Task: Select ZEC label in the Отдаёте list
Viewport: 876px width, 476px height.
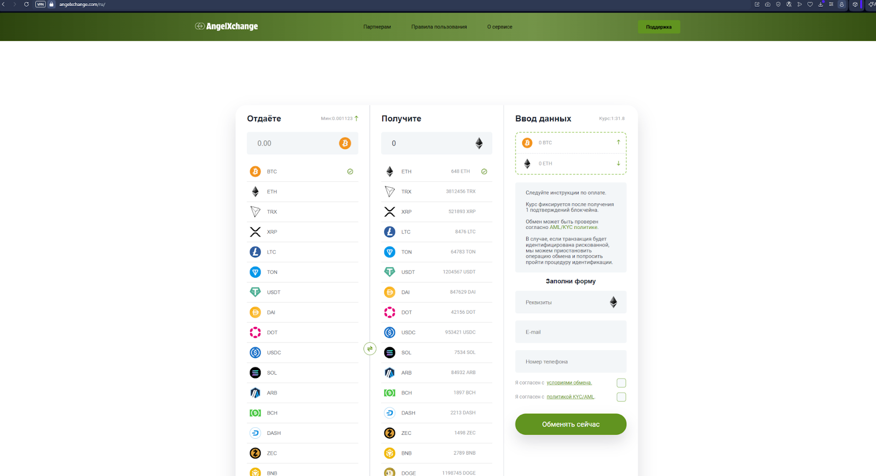Action: click(272, 454)
